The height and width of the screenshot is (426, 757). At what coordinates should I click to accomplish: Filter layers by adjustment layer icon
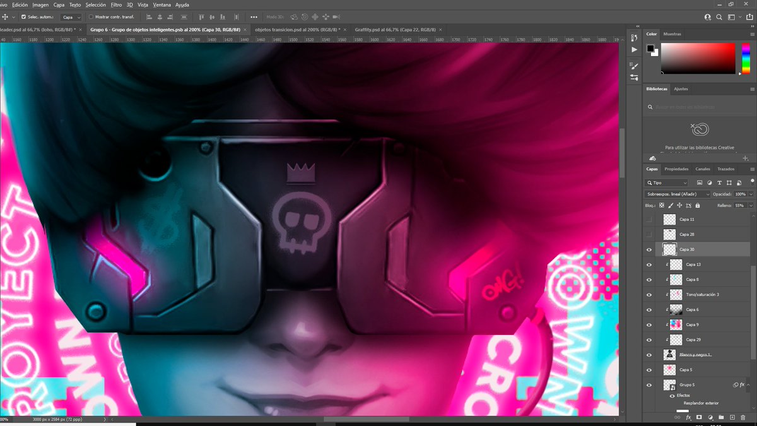pyautogui.click(x=708, y=182)
